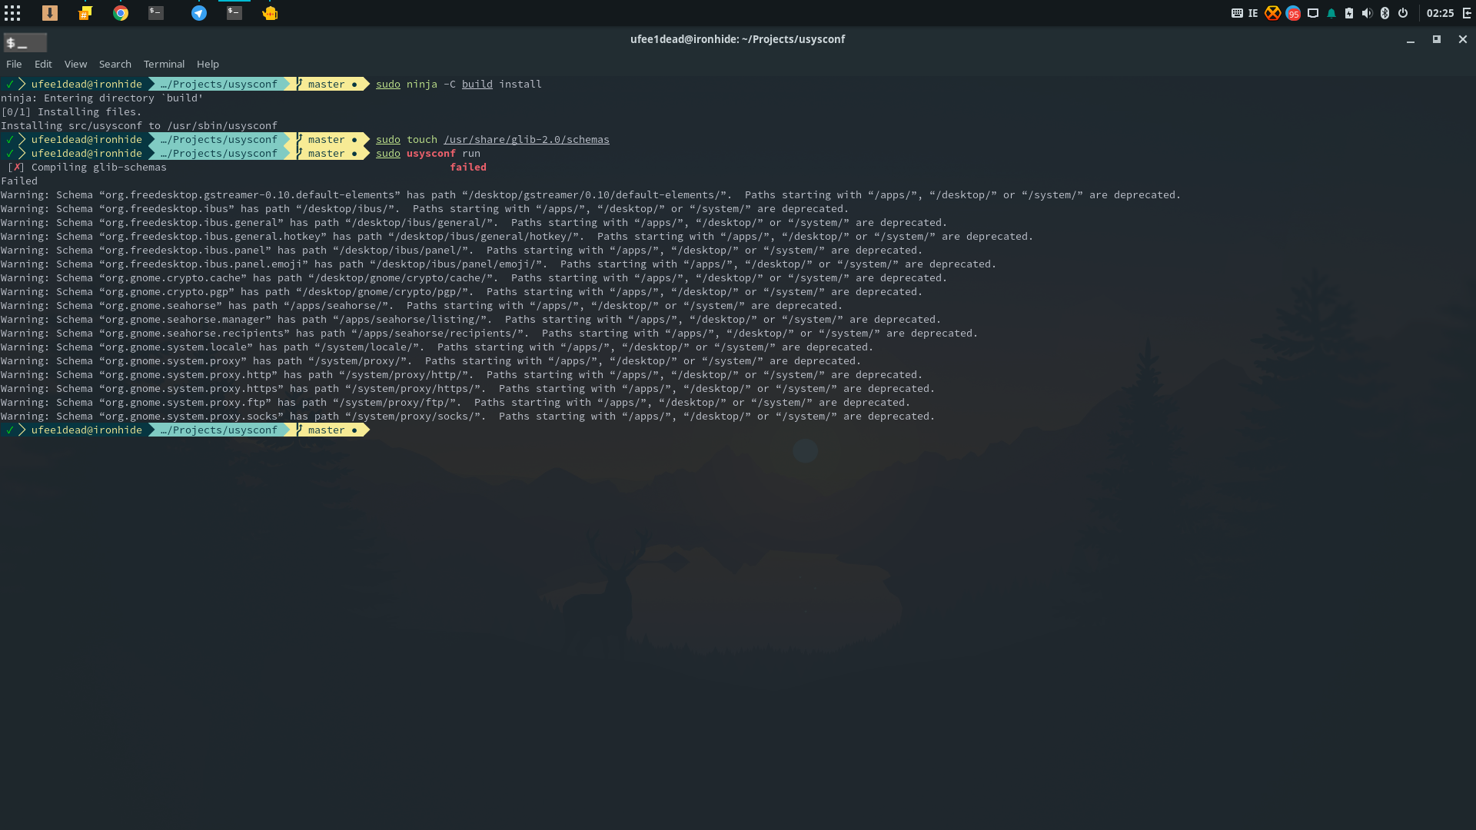This screenshot has width=1476, height=830.
Task: Open the on-screen keyboard tray icon
Action: click(x=1237, y=13)
